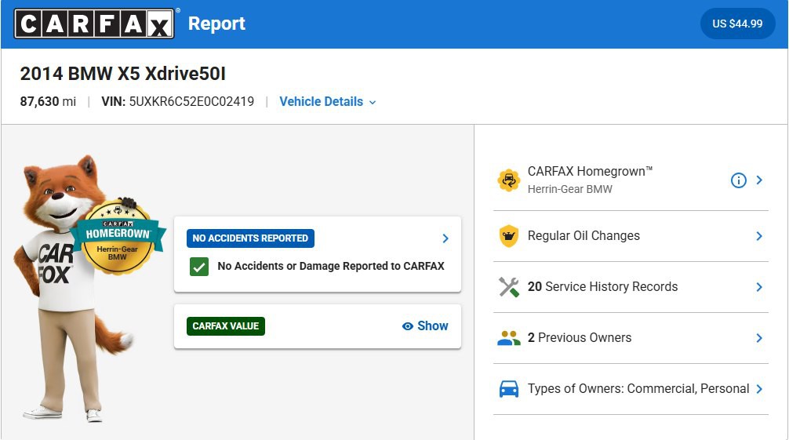Open the 20 Service History Records row
The height and width of the screenshot is (440, 789).
[x=631, y=287]
